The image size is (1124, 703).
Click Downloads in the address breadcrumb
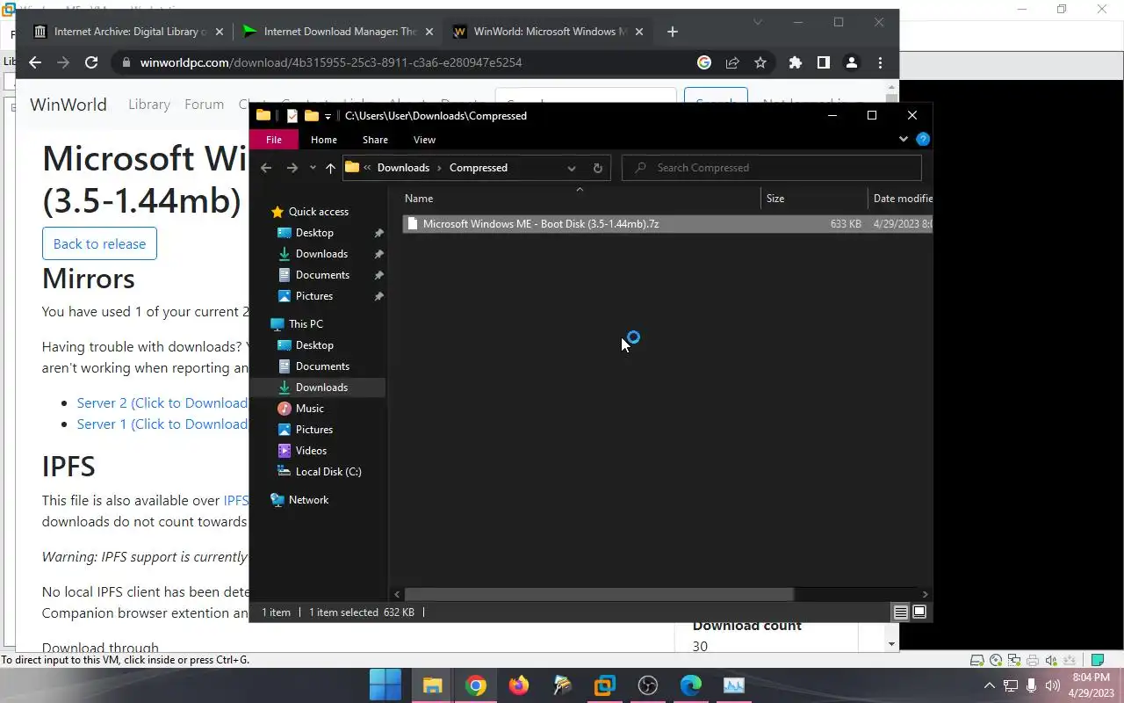[403, 168]
